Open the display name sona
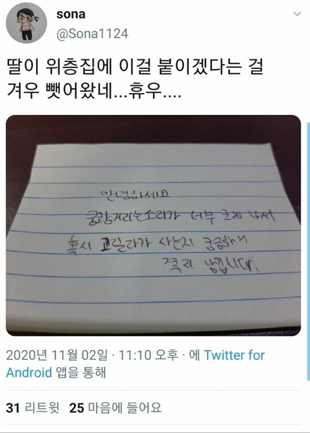 click(71, 14)
